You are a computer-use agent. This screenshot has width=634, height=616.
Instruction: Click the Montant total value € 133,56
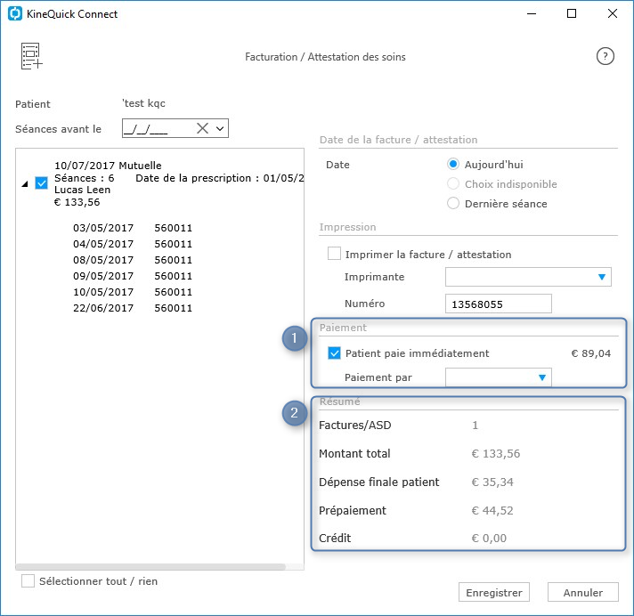point(496,453)
